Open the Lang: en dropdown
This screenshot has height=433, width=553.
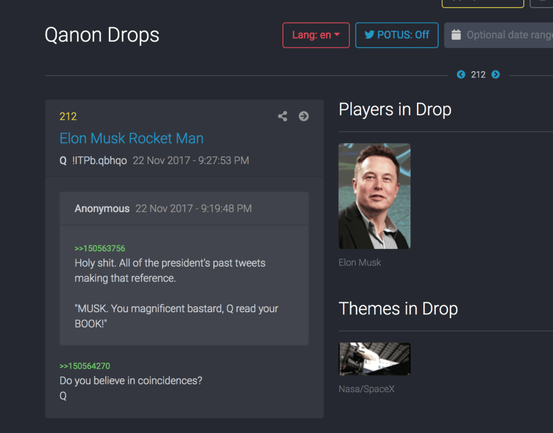316,35
